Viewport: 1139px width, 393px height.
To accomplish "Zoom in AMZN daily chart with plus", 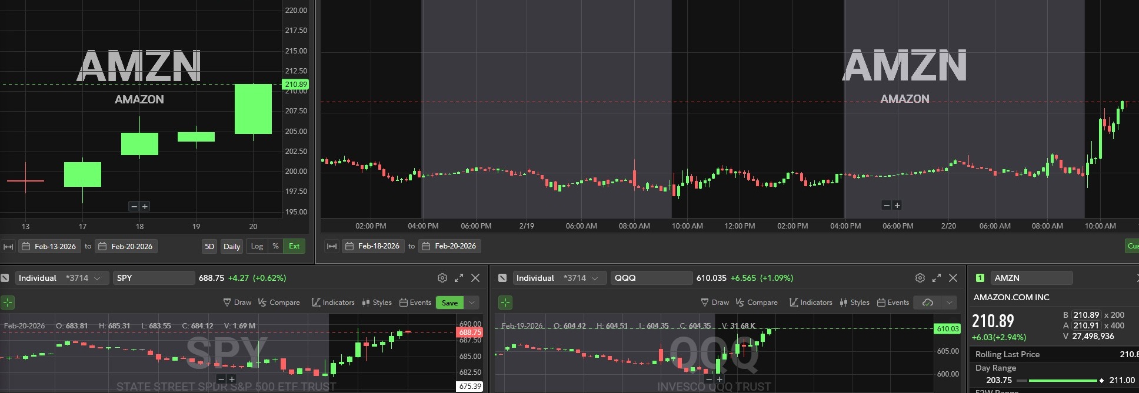I will [x=145, y=206].
